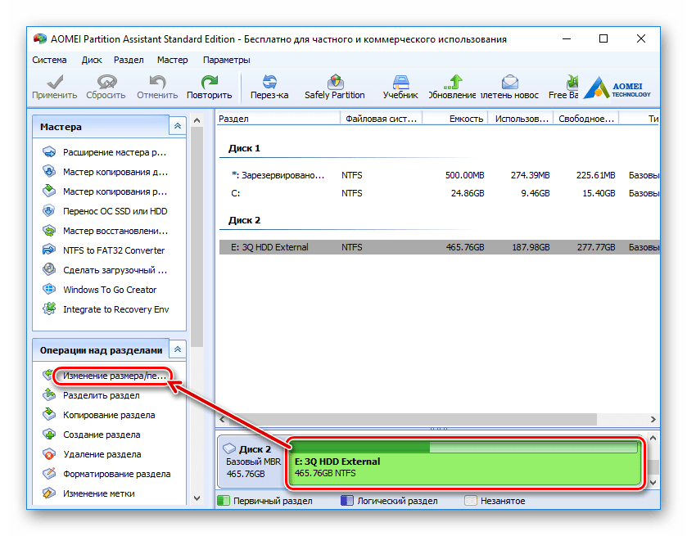Click the Integrate to Recovery Env icon
The image size is (687, 536).
coord(49,309)
